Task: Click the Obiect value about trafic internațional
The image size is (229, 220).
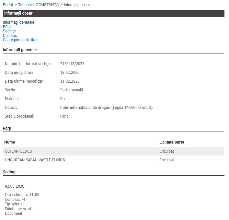Action: (106, 108)
